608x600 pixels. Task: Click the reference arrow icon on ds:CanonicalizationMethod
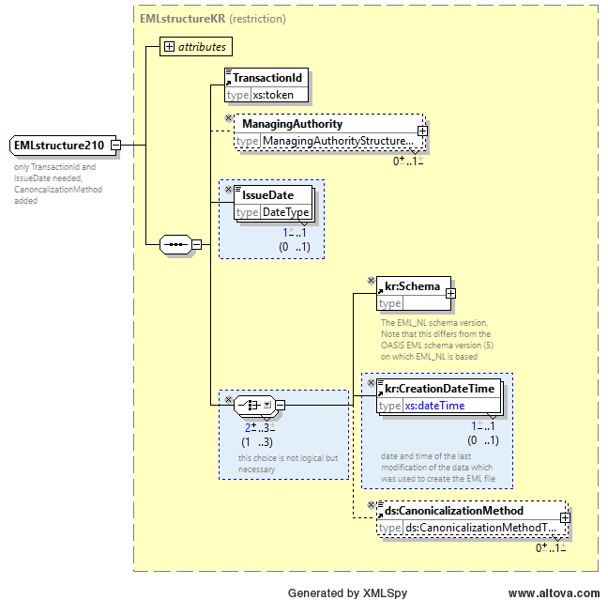coord(380,515)
